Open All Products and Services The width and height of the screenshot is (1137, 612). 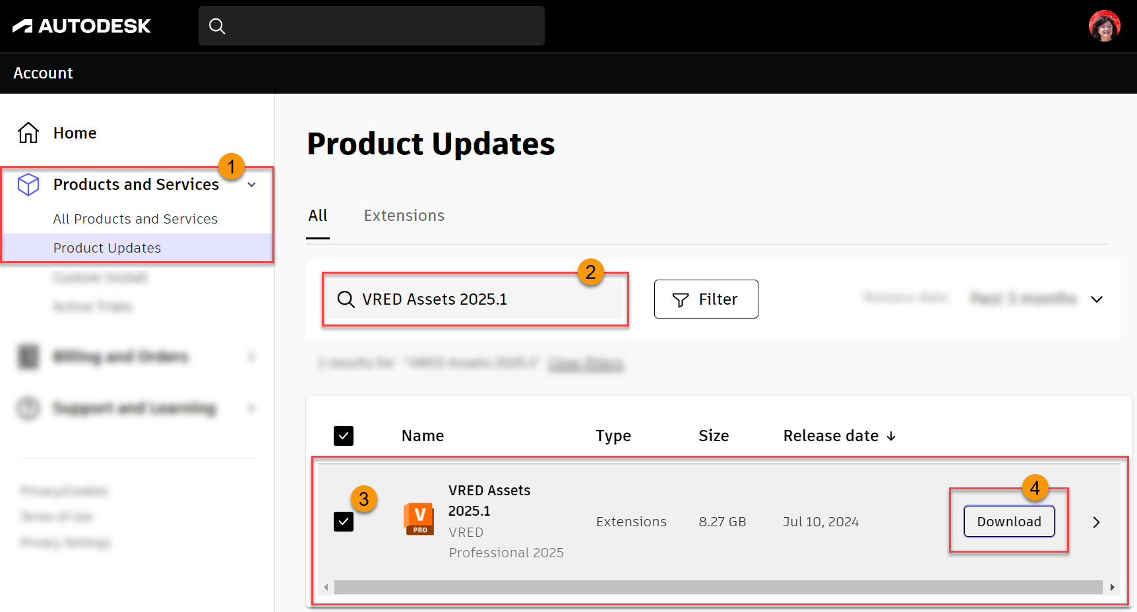click(x=135, y=218)
